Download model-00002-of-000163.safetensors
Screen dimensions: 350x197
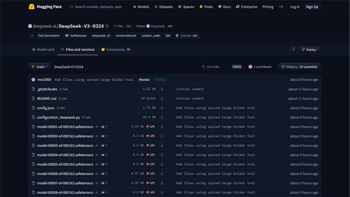(x=162, y=136)
